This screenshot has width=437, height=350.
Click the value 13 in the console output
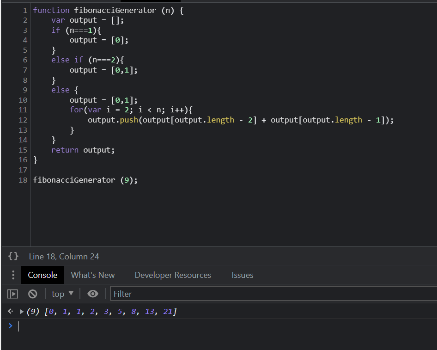(149, 311)
